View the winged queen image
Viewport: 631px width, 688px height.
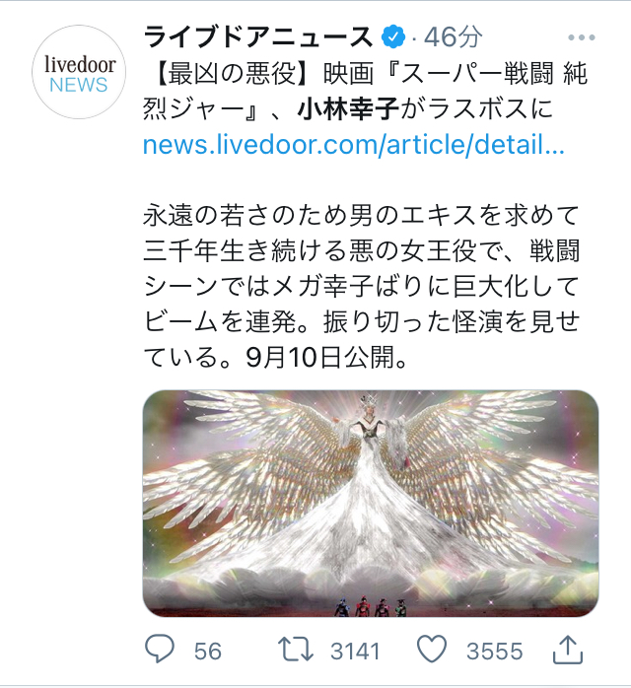371,504
